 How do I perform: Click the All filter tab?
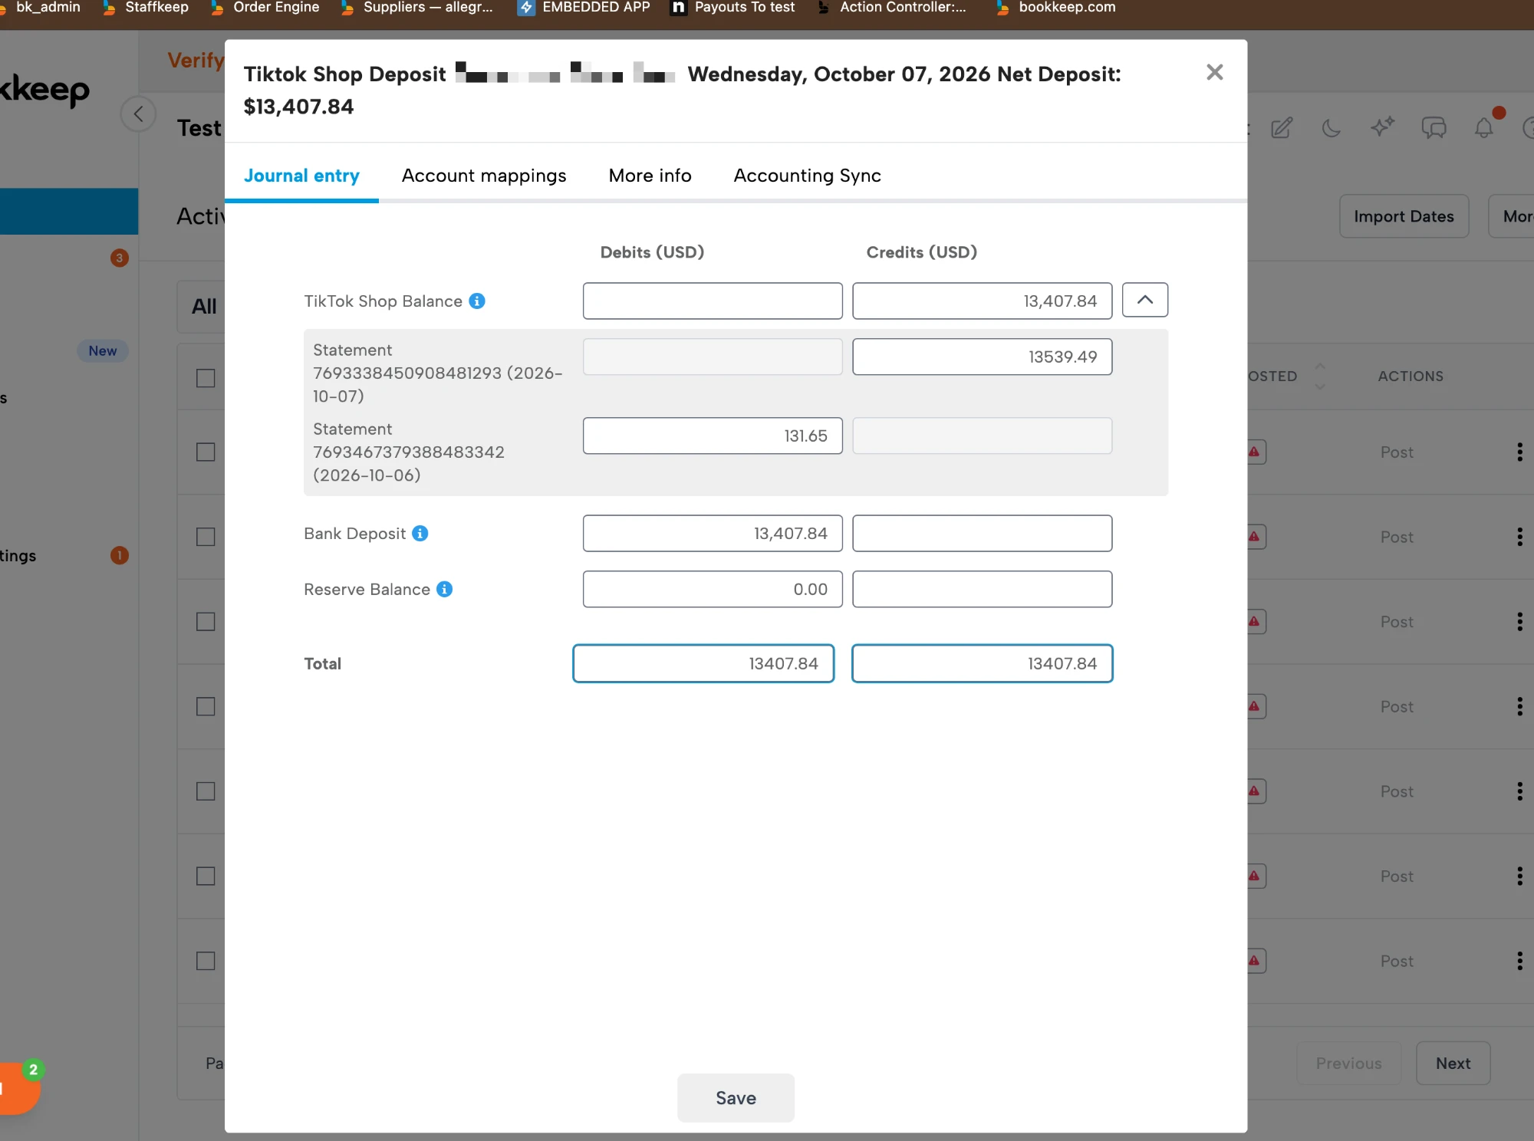coord(204,306)
